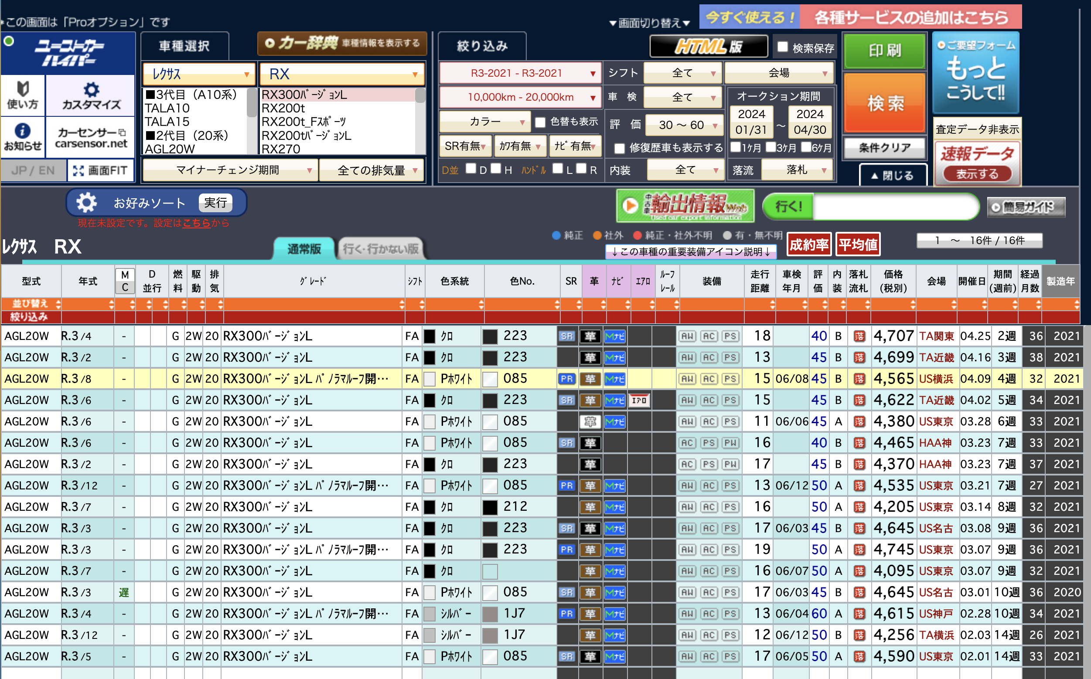Screen dimensions: 1091x679
Task: Click AW icon in 4,707 row
Action: 687,336
